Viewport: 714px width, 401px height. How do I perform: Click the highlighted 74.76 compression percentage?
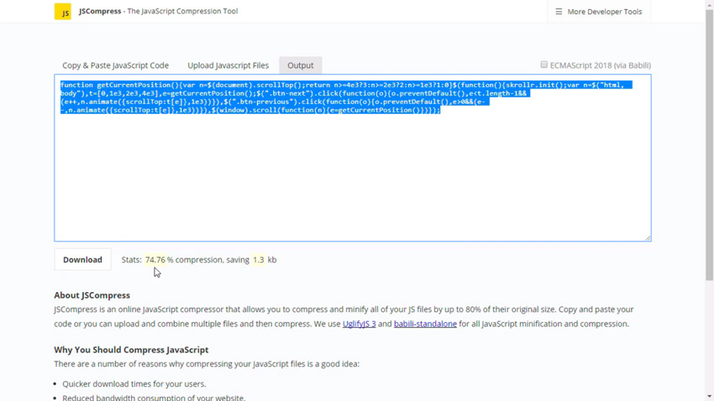155,260
